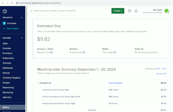Click the info icon next to Total usage
173x112 pixels.
[x=115, y=52]
